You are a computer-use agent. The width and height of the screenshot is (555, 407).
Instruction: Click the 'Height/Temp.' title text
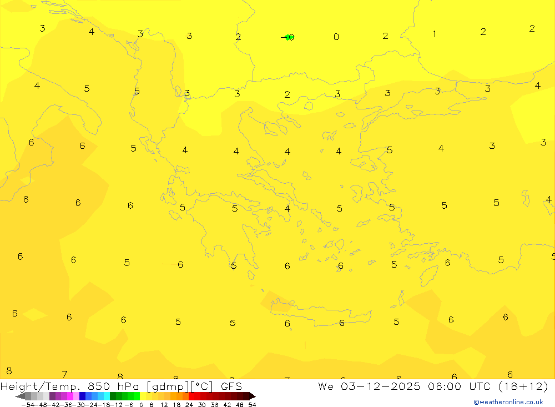pyautogui.click(x=41, y=386)
